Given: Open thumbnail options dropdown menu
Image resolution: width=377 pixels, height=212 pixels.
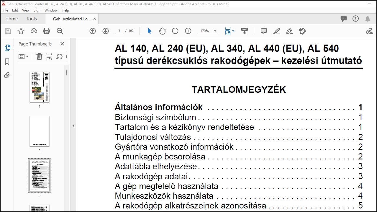Looking at the screenshot, I should (x=24, y=56).
